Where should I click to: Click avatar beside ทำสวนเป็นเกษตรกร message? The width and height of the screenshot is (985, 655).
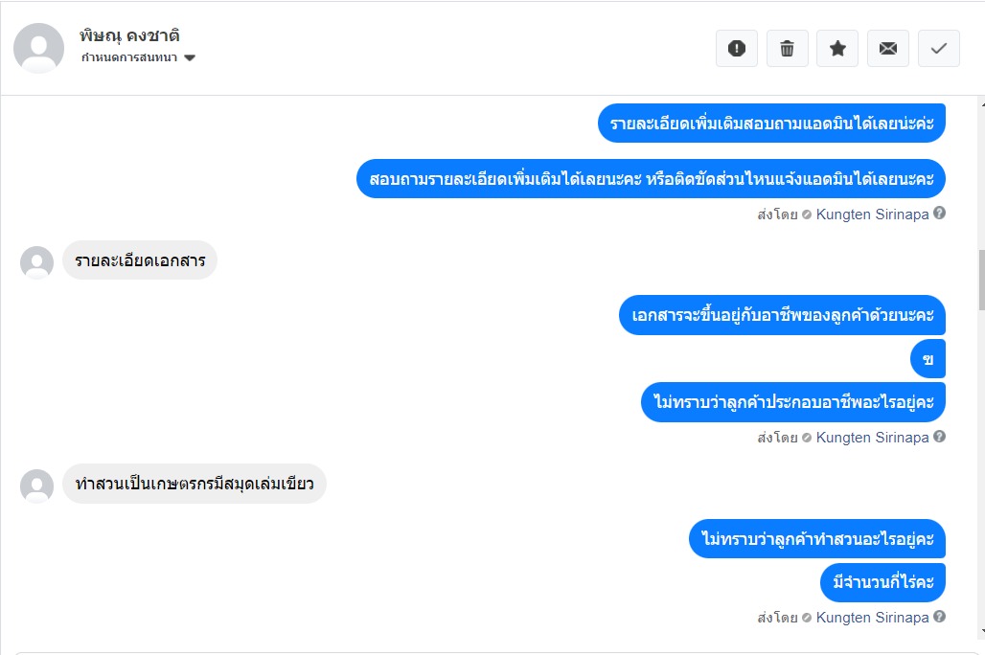[37, 486]
